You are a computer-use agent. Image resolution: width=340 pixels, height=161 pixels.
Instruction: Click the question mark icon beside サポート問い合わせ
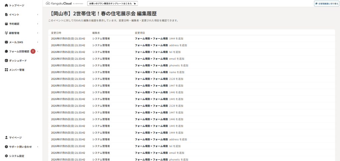6,147
